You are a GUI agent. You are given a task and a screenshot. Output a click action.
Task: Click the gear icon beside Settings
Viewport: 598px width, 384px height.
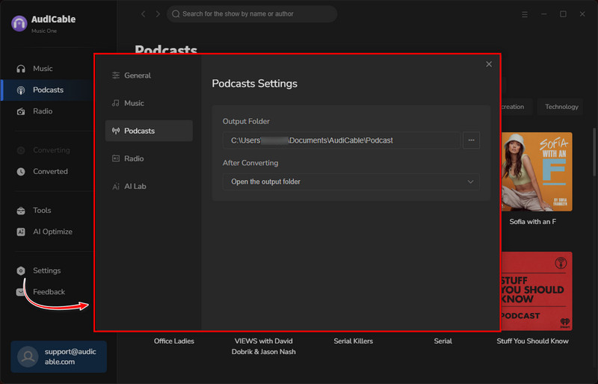(x=21, y=270)
